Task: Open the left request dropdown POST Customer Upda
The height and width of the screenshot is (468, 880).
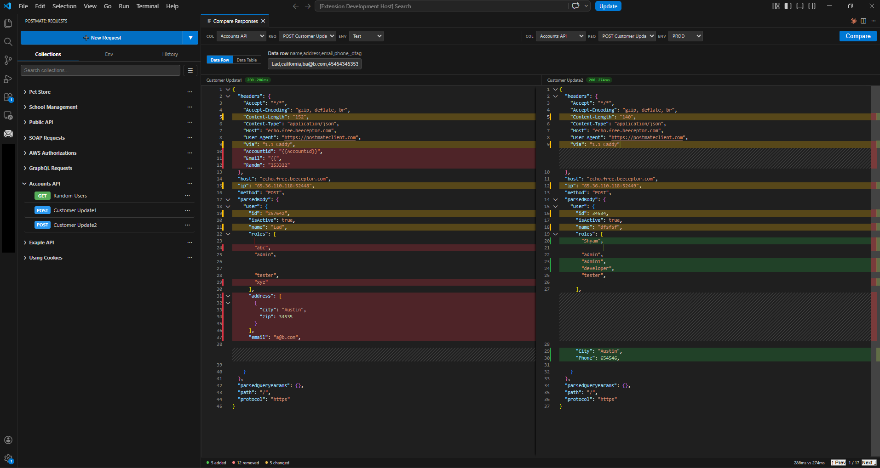Action: pyautogui.click(x=307, y=36)
